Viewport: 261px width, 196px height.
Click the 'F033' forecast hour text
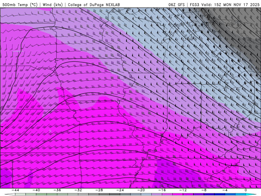click(x=194, y=5)
